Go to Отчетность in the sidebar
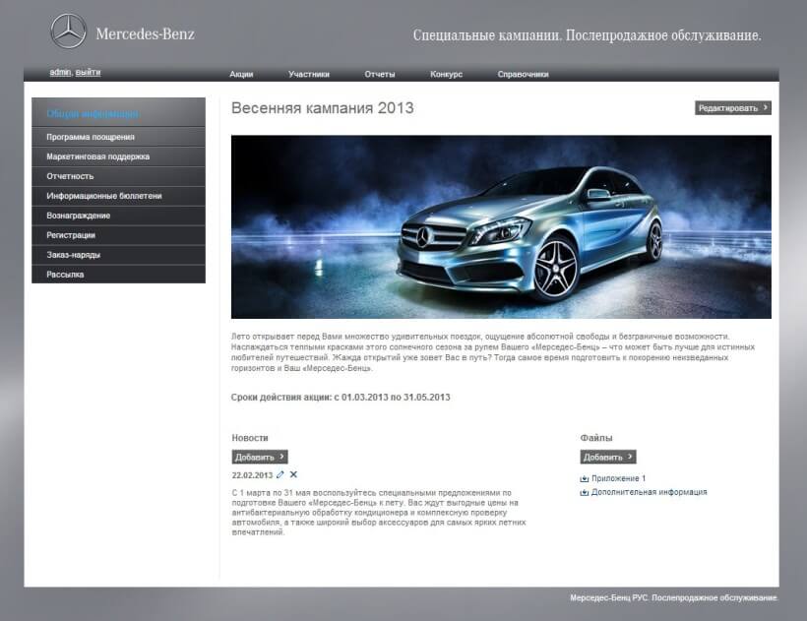 [118, 176]
